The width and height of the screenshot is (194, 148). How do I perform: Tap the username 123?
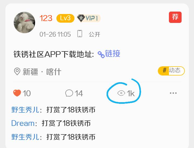point(46,18)
